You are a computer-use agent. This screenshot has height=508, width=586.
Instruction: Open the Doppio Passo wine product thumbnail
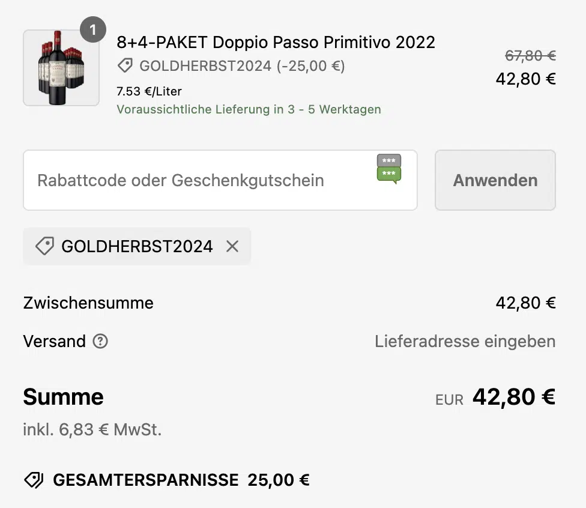coord(61,68)
